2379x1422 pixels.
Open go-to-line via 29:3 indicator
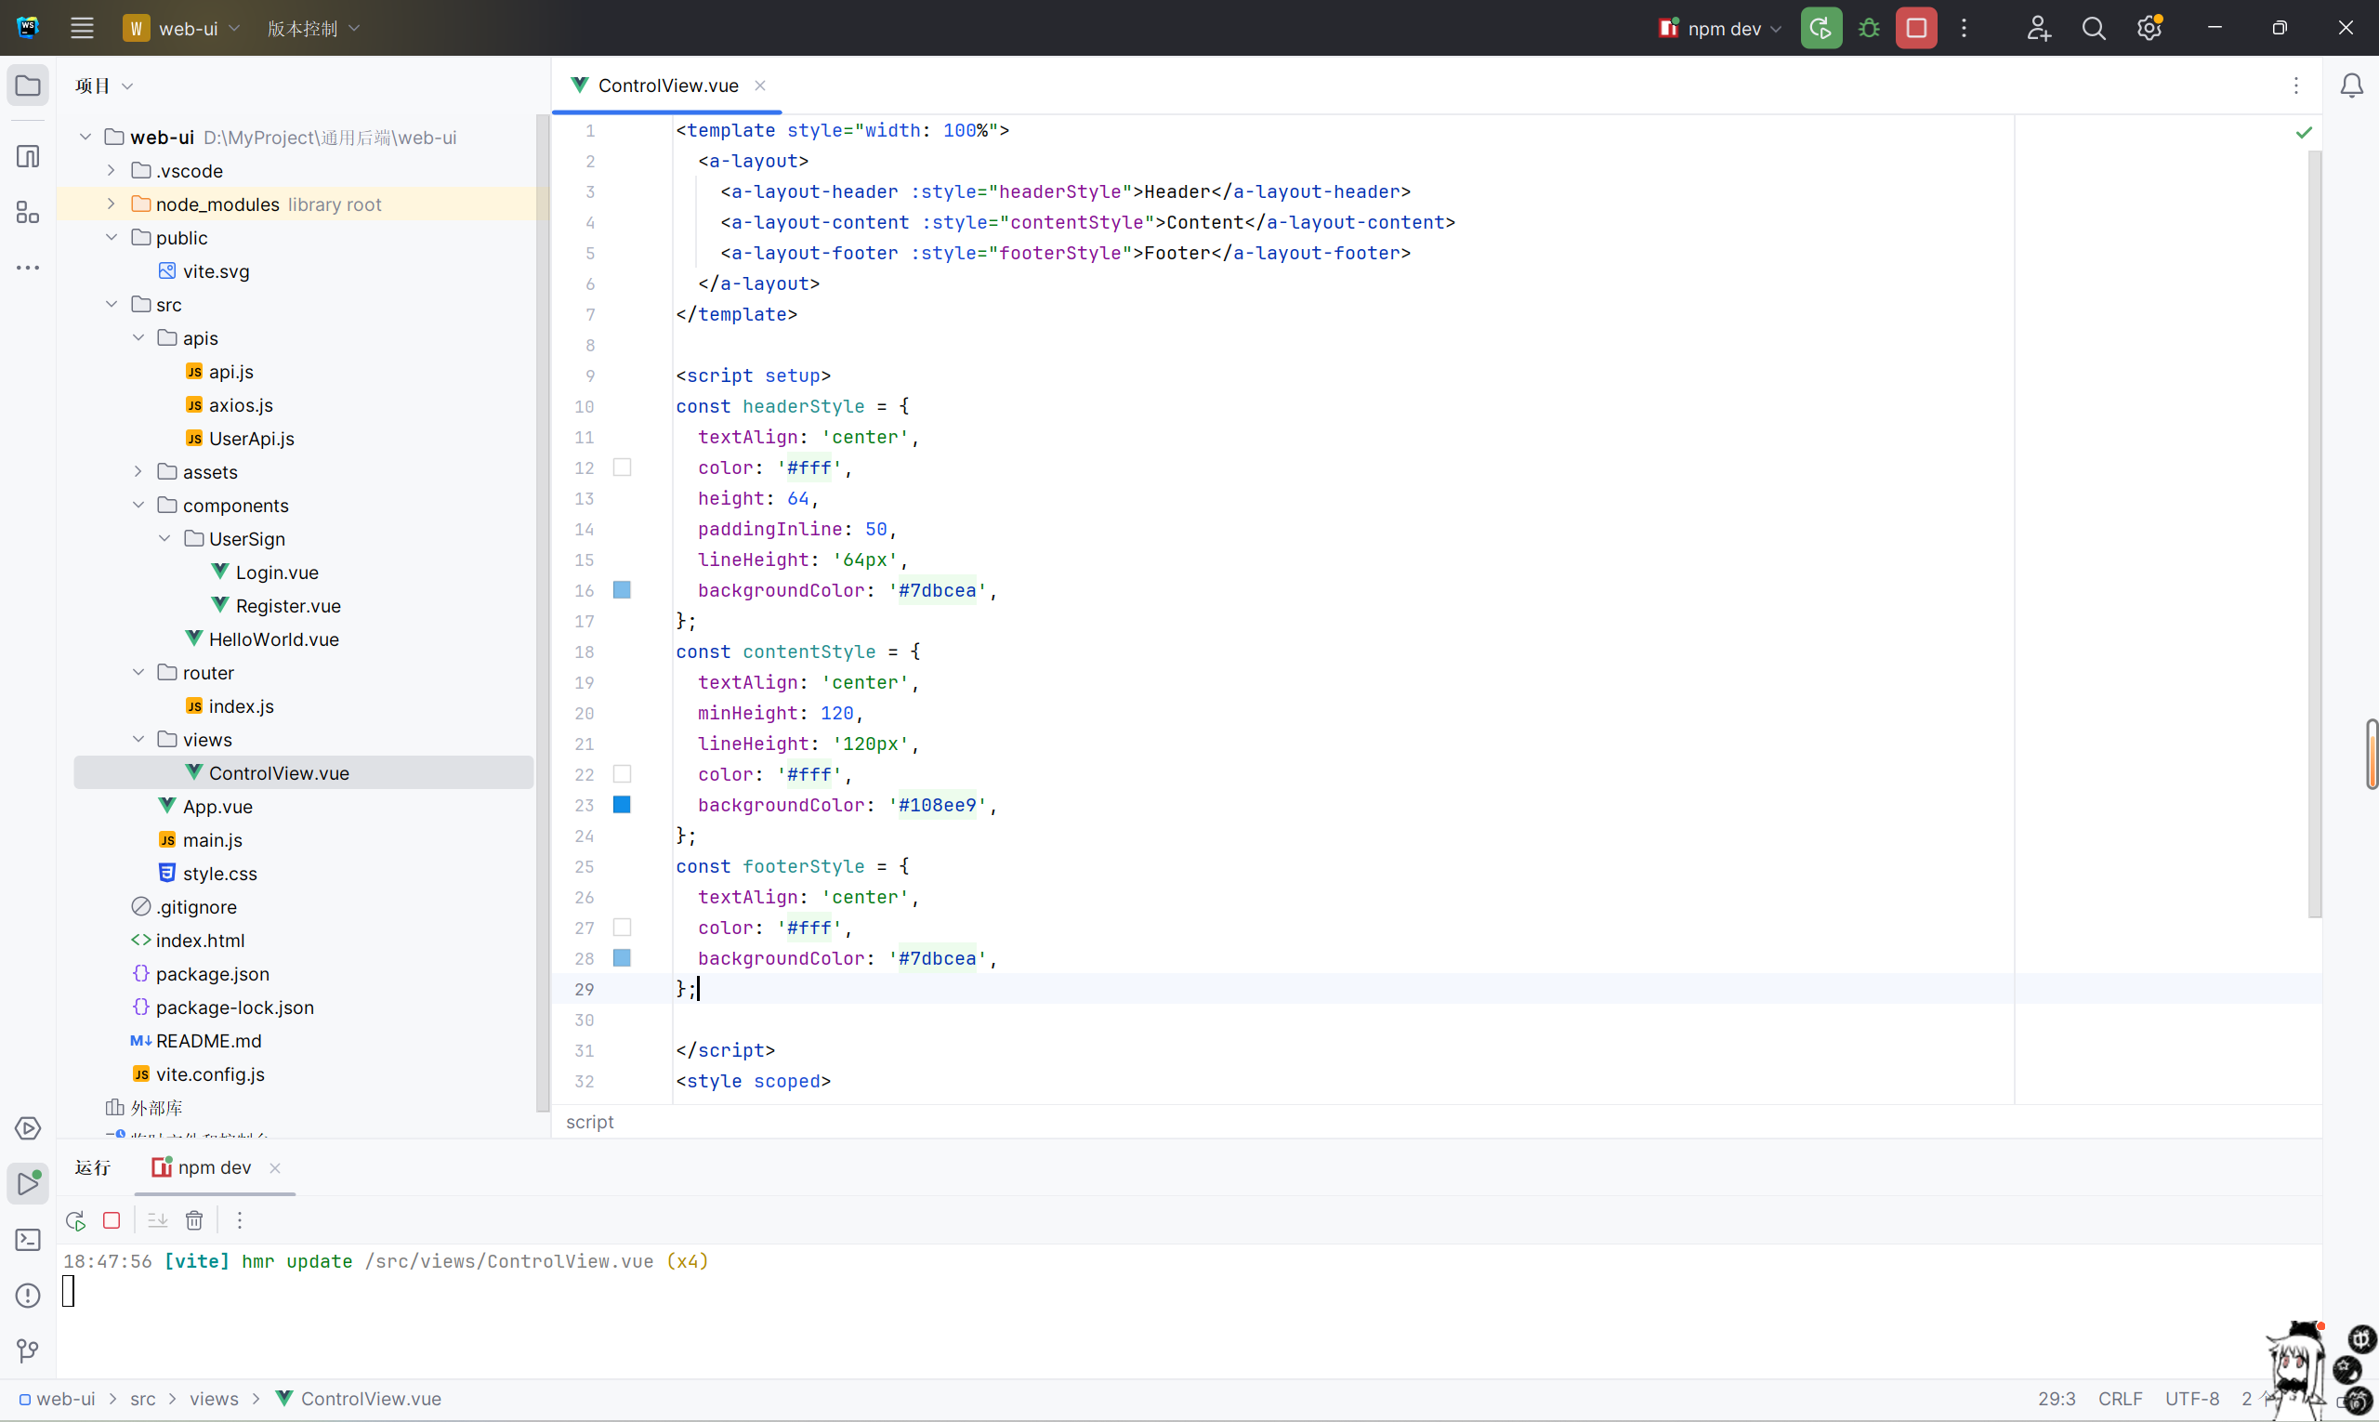2057,1399
